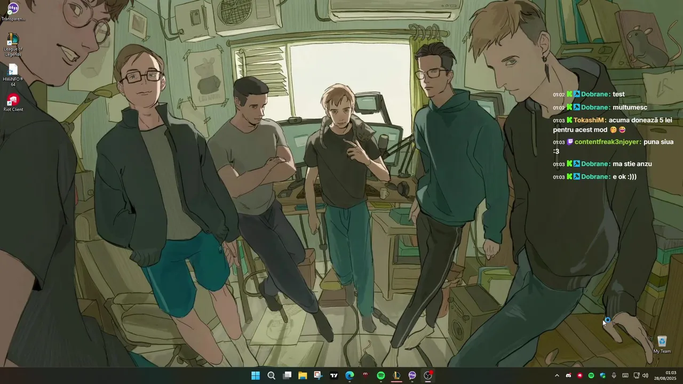This screenshot has width=683, height=384.
Task: Open the volume control tray icon
Action: 646,375
